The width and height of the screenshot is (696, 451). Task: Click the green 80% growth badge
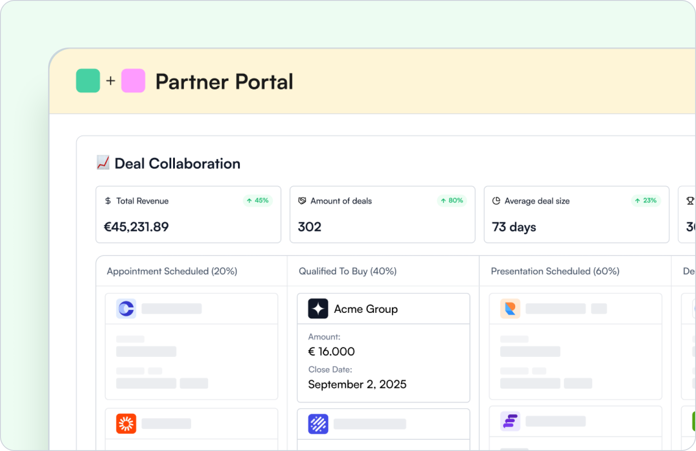coord(452,200)
